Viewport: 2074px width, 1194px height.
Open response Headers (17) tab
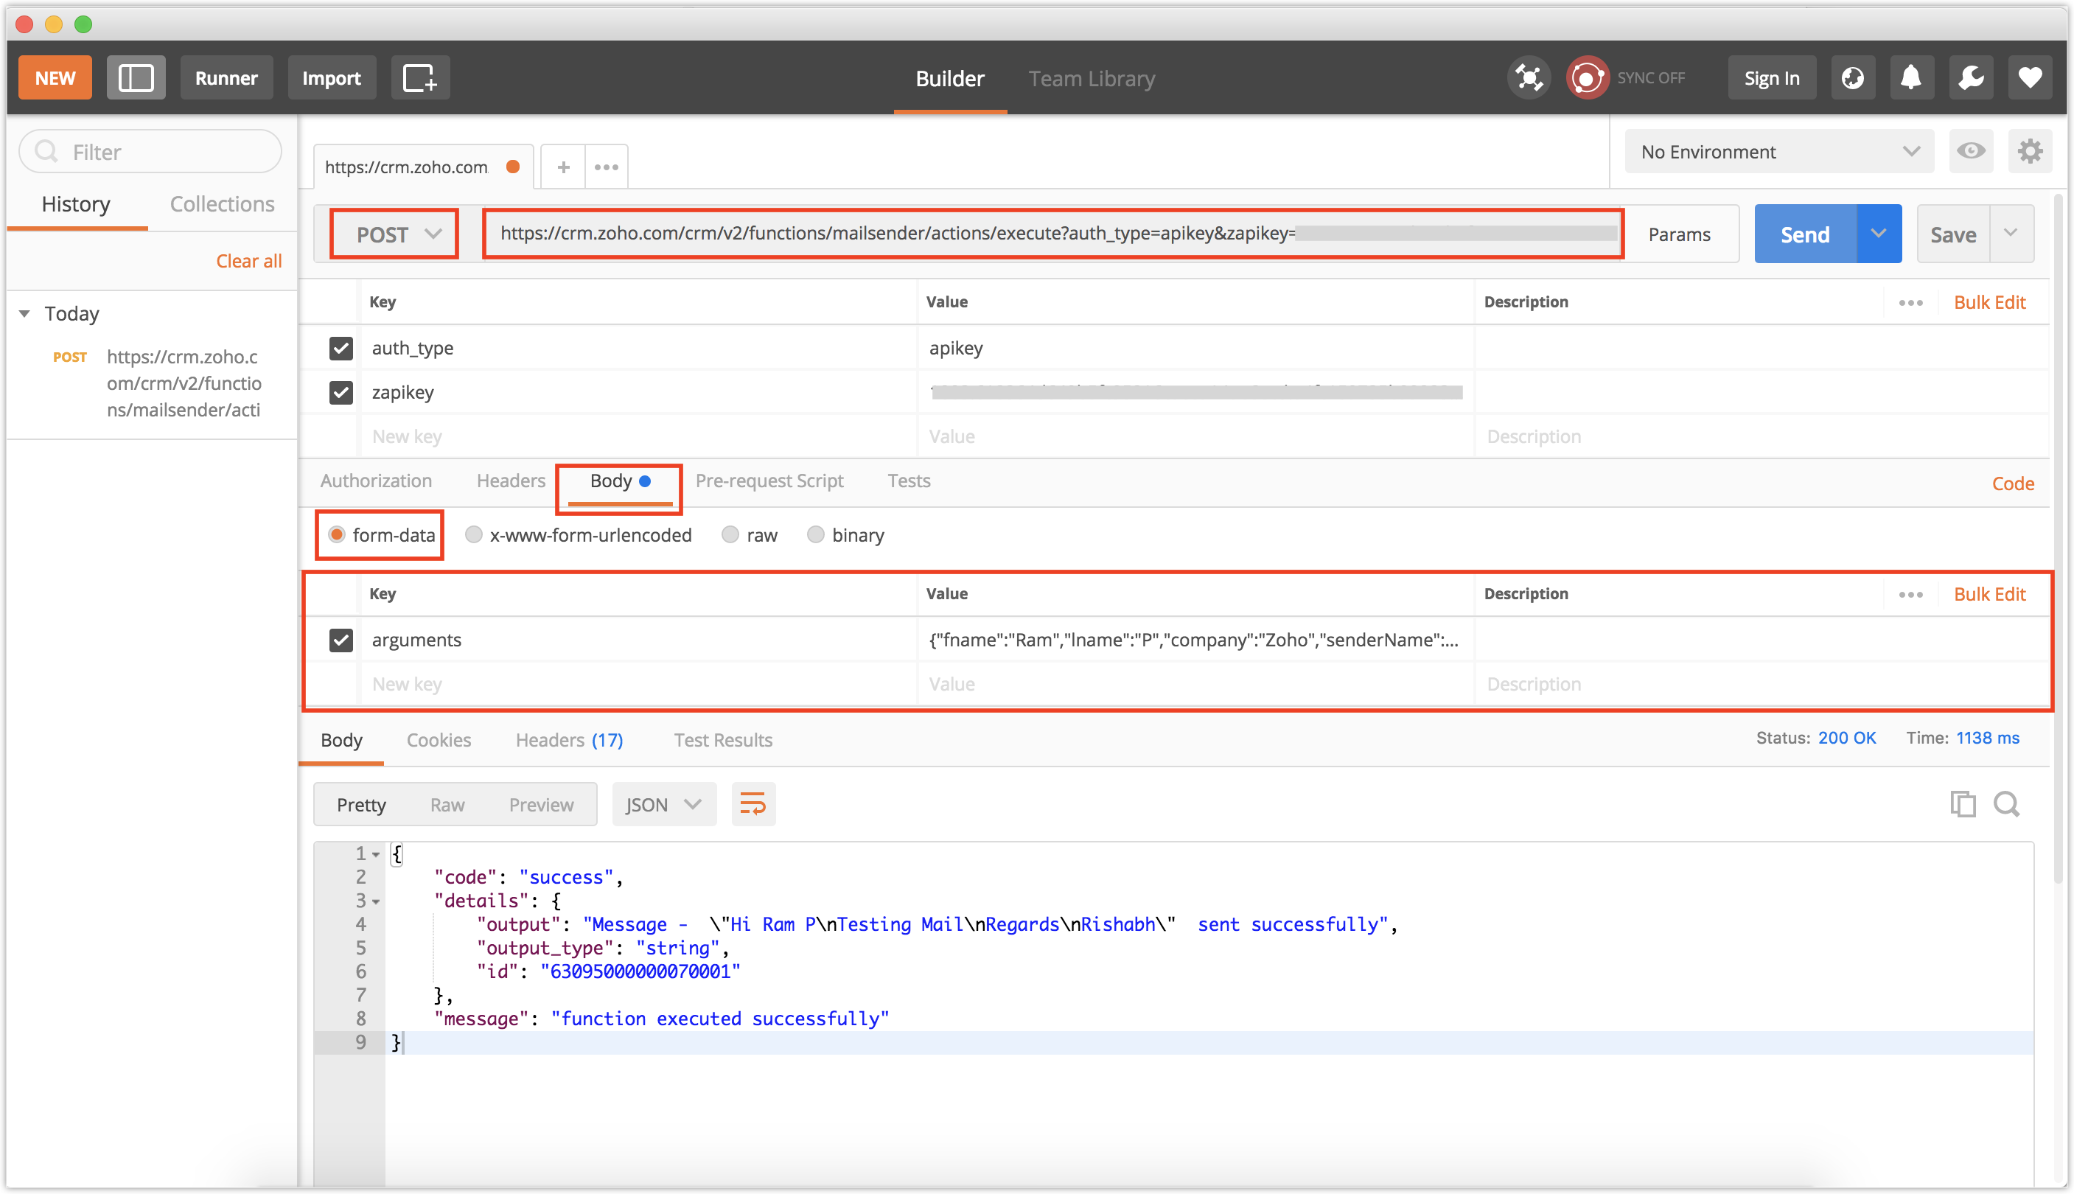[569, 740]
